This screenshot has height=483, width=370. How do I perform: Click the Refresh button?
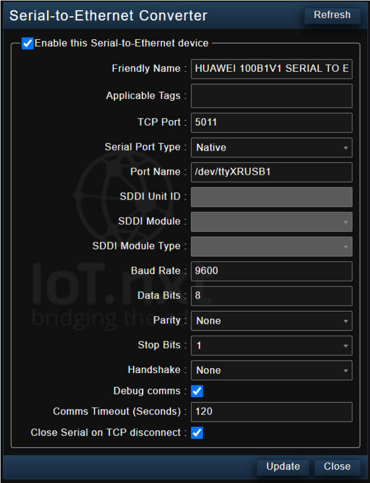[x=332, y=16]
